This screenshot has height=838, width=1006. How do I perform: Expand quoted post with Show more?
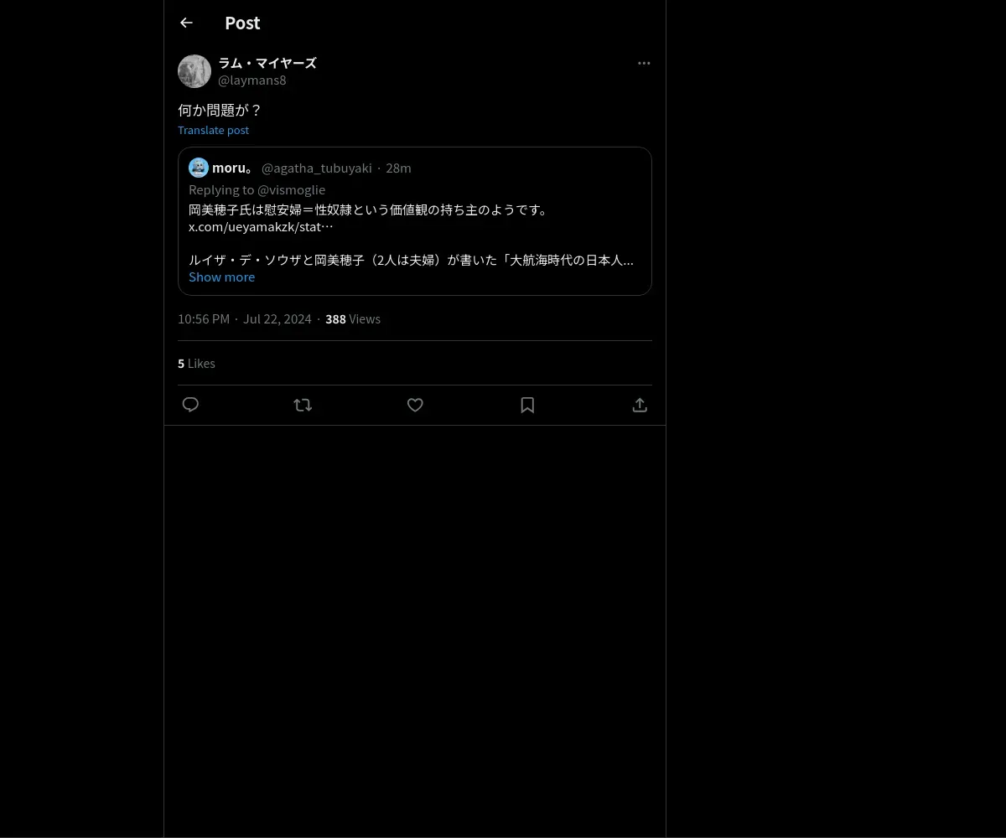(221, 277)
